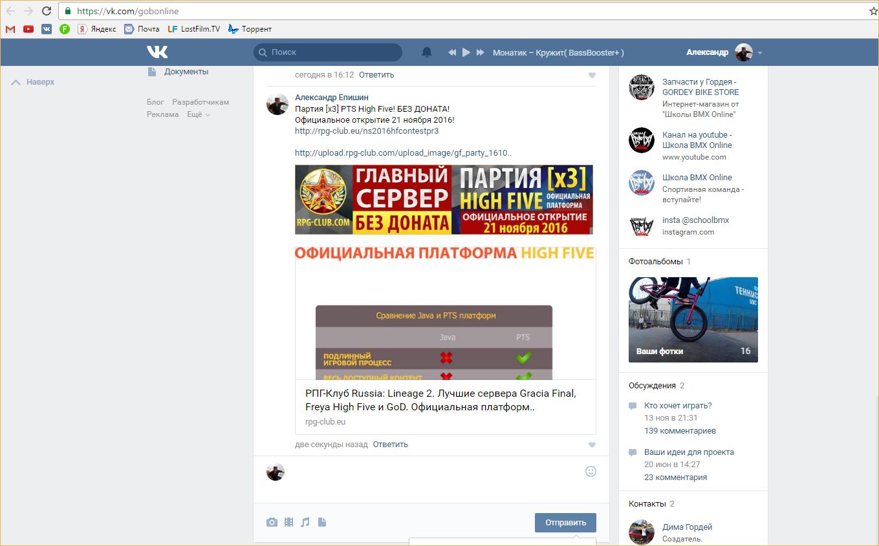Viewport: 879px width, 546px height.
Task: Skip to next track in header player
Action: [481, 52]
